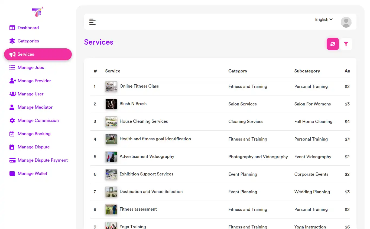Click the Manage User link
The width and height of the screenshot is (370, 229).
(30, 94)
